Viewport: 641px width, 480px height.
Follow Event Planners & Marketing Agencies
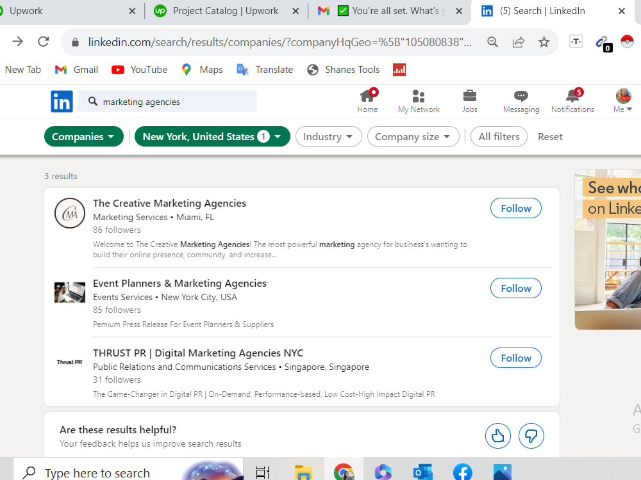(x=515, y=288)
